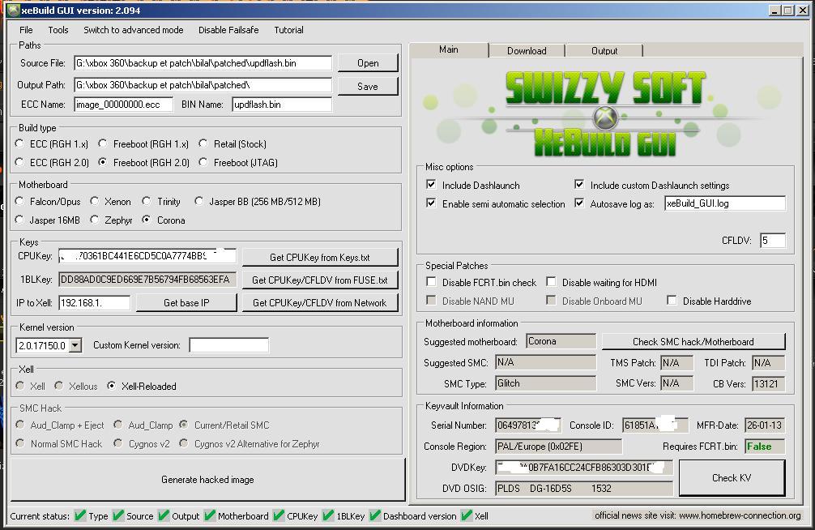Screen dimensions: 815x530
Task: Click Get CPUKey from Keys.txt button
Action: [x=320, y=258]
